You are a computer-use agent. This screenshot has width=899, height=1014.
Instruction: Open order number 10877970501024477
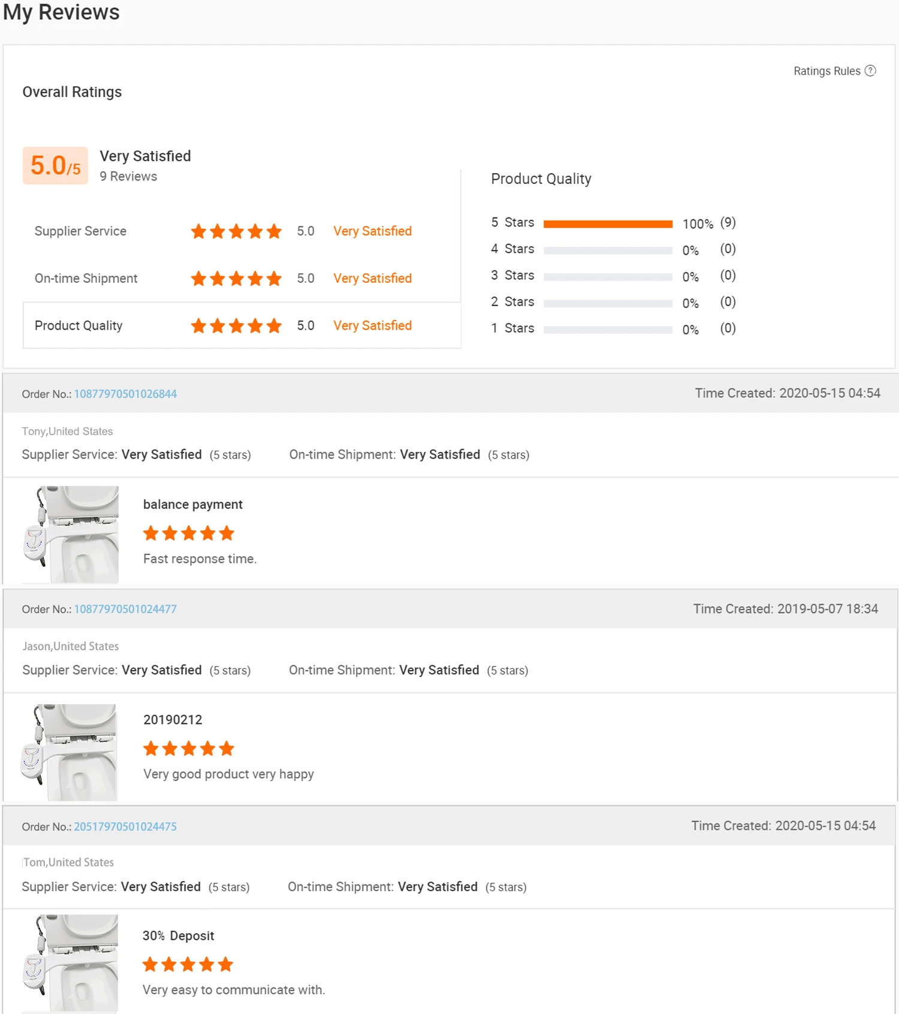[x=125, y=609]
